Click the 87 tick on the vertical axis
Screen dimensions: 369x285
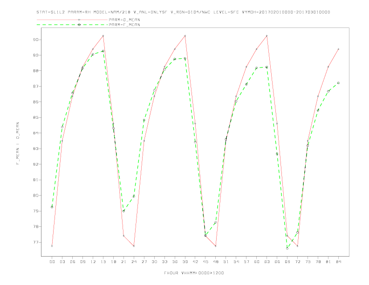click(x=36, y=86)
